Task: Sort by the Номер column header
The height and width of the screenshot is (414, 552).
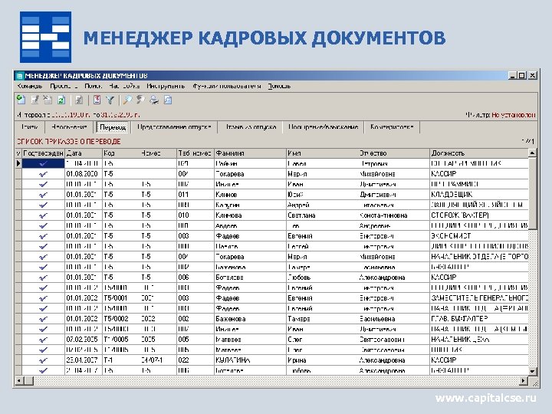Action: [x=158, y=153]
